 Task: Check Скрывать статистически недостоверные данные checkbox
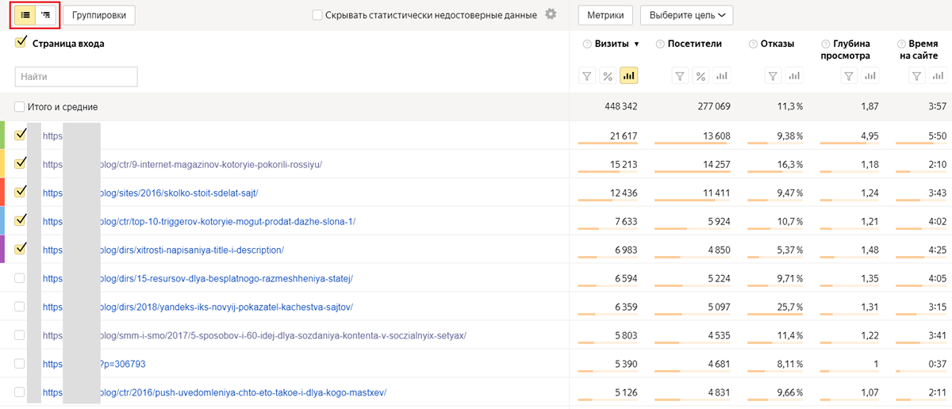pos(317,15)
